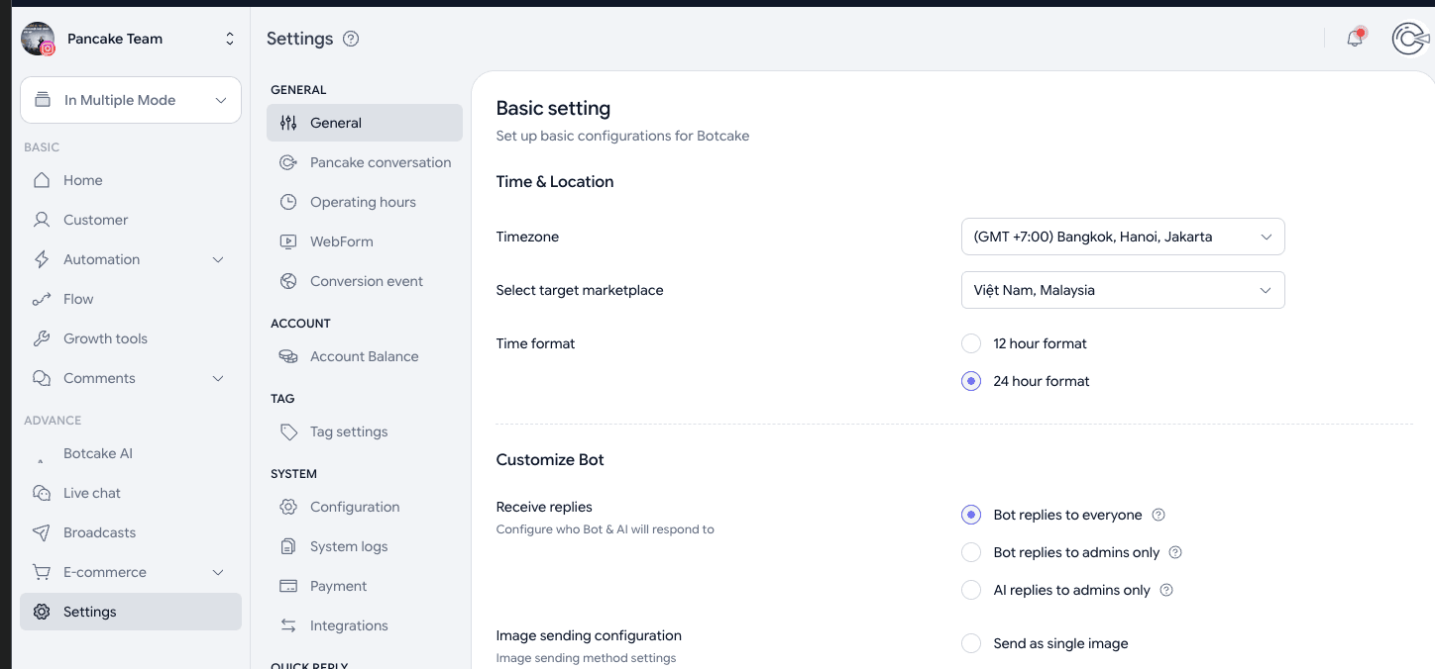Viewport: 1435px width, 669px height.
Task: Select 24 hour format radio button
Action: click(971, 381)
